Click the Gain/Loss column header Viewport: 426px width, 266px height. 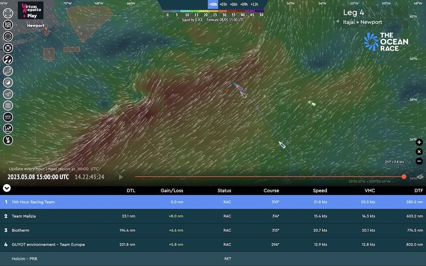pos(171,190)
